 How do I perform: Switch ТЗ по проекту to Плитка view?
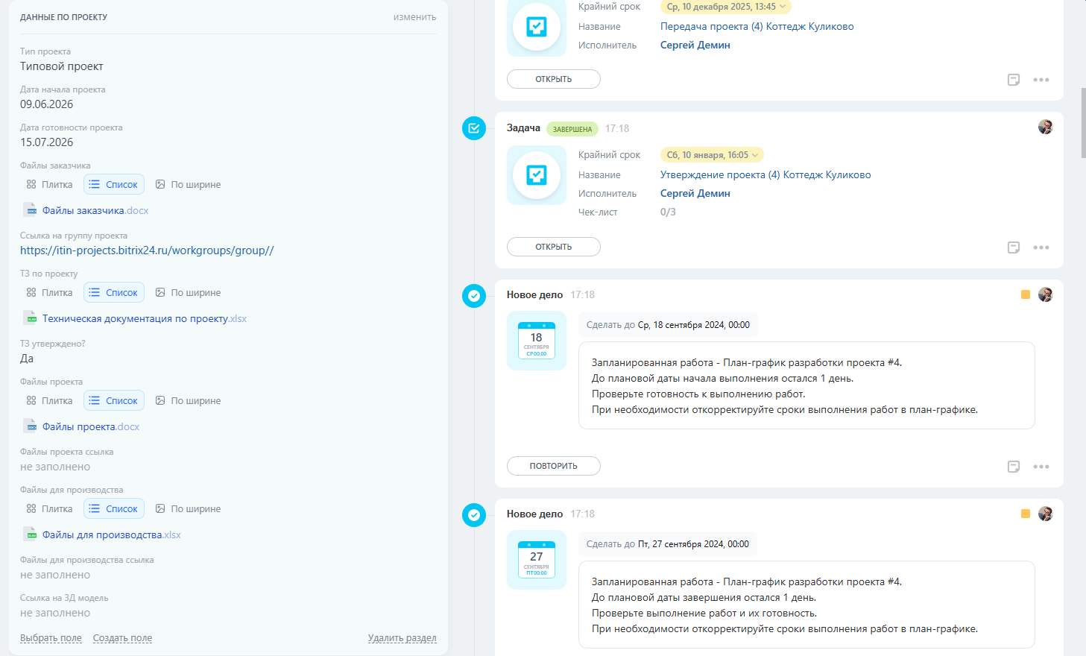50,292
